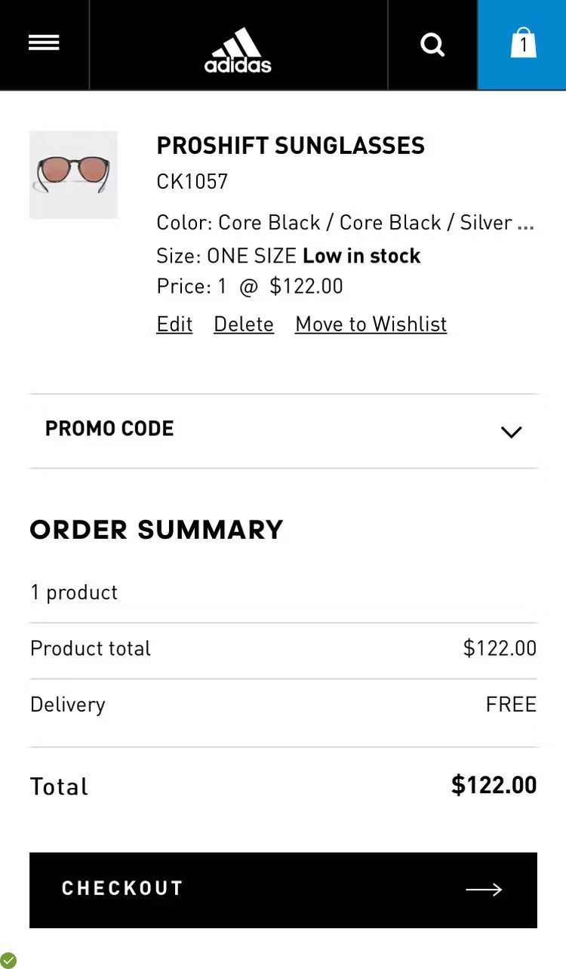The height and width of the screenshot is (969, 566).
Task: Click the FREE delivery value
Action: pos(511,705)
